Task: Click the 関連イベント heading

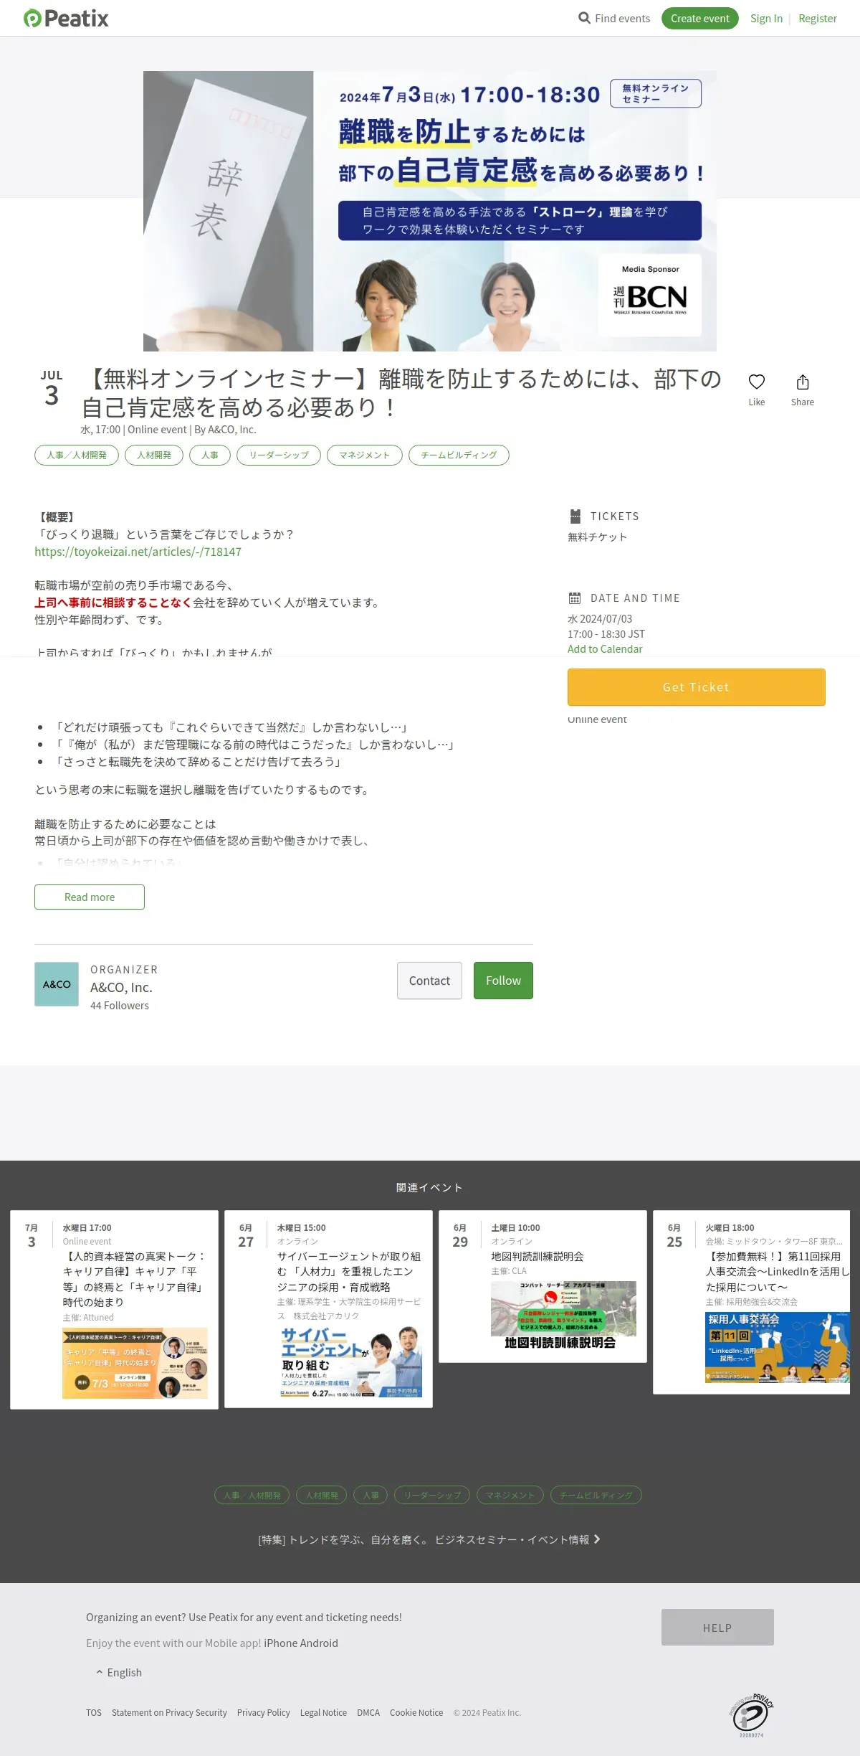Action: 429,1187
